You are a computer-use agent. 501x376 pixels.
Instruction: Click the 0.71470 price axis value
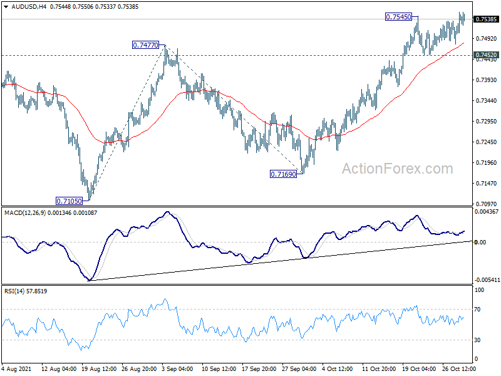(x=487, y=184)
